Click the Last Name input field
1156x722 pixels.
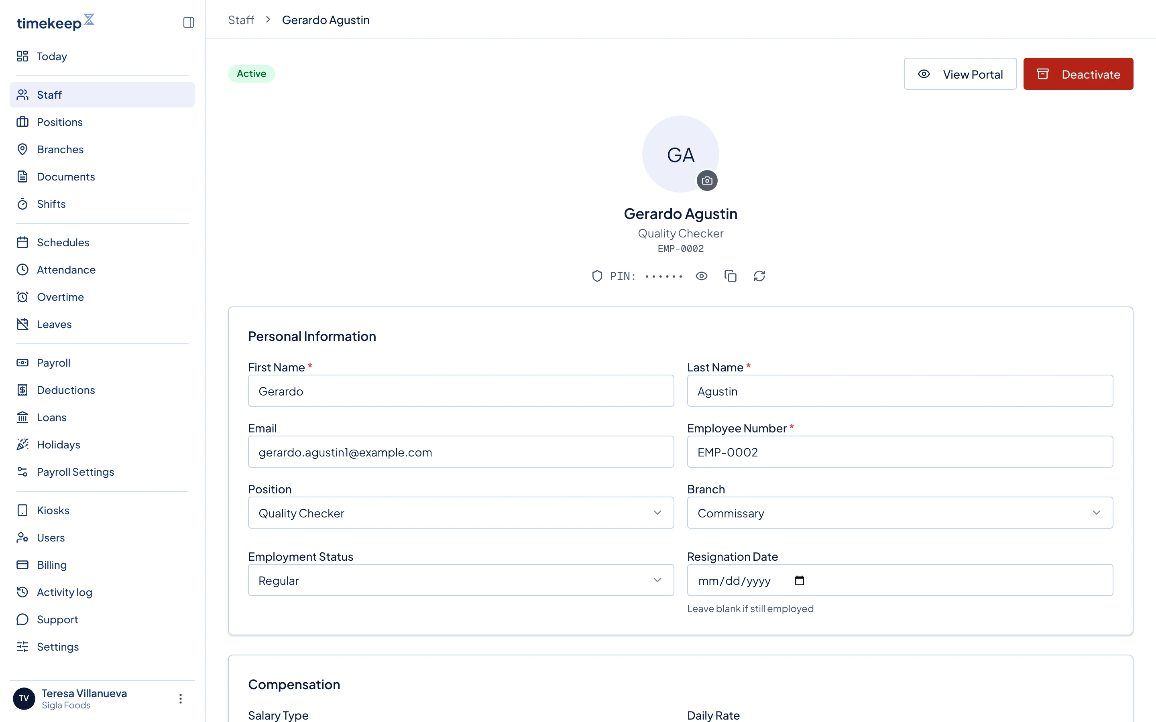point(900,391)
